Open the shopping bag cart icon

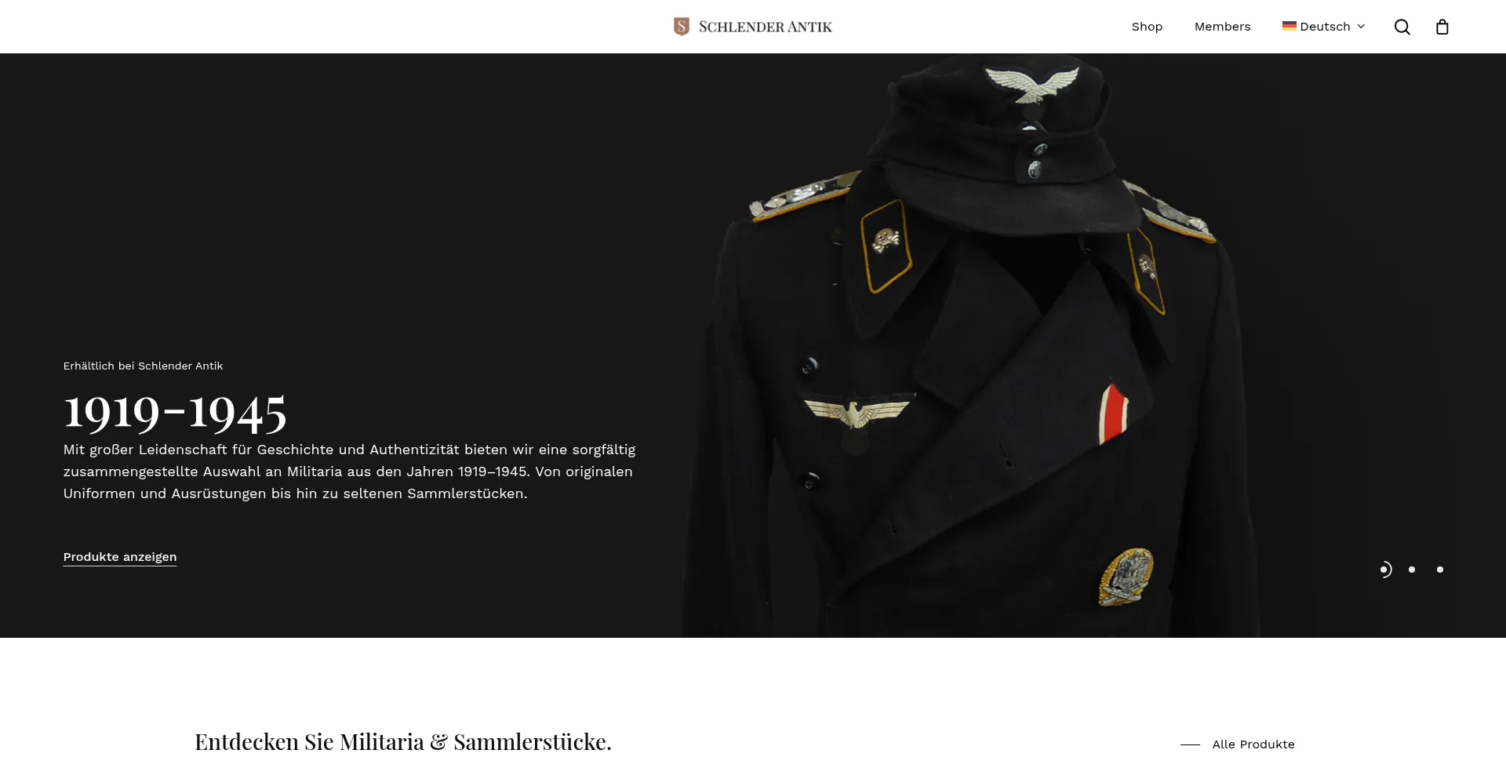(1442, 27)
